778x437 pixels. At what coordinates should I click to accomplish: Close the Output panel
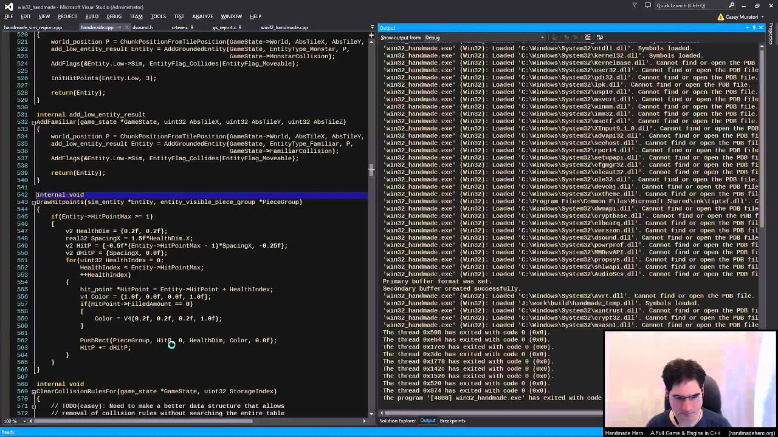point(761,28)
